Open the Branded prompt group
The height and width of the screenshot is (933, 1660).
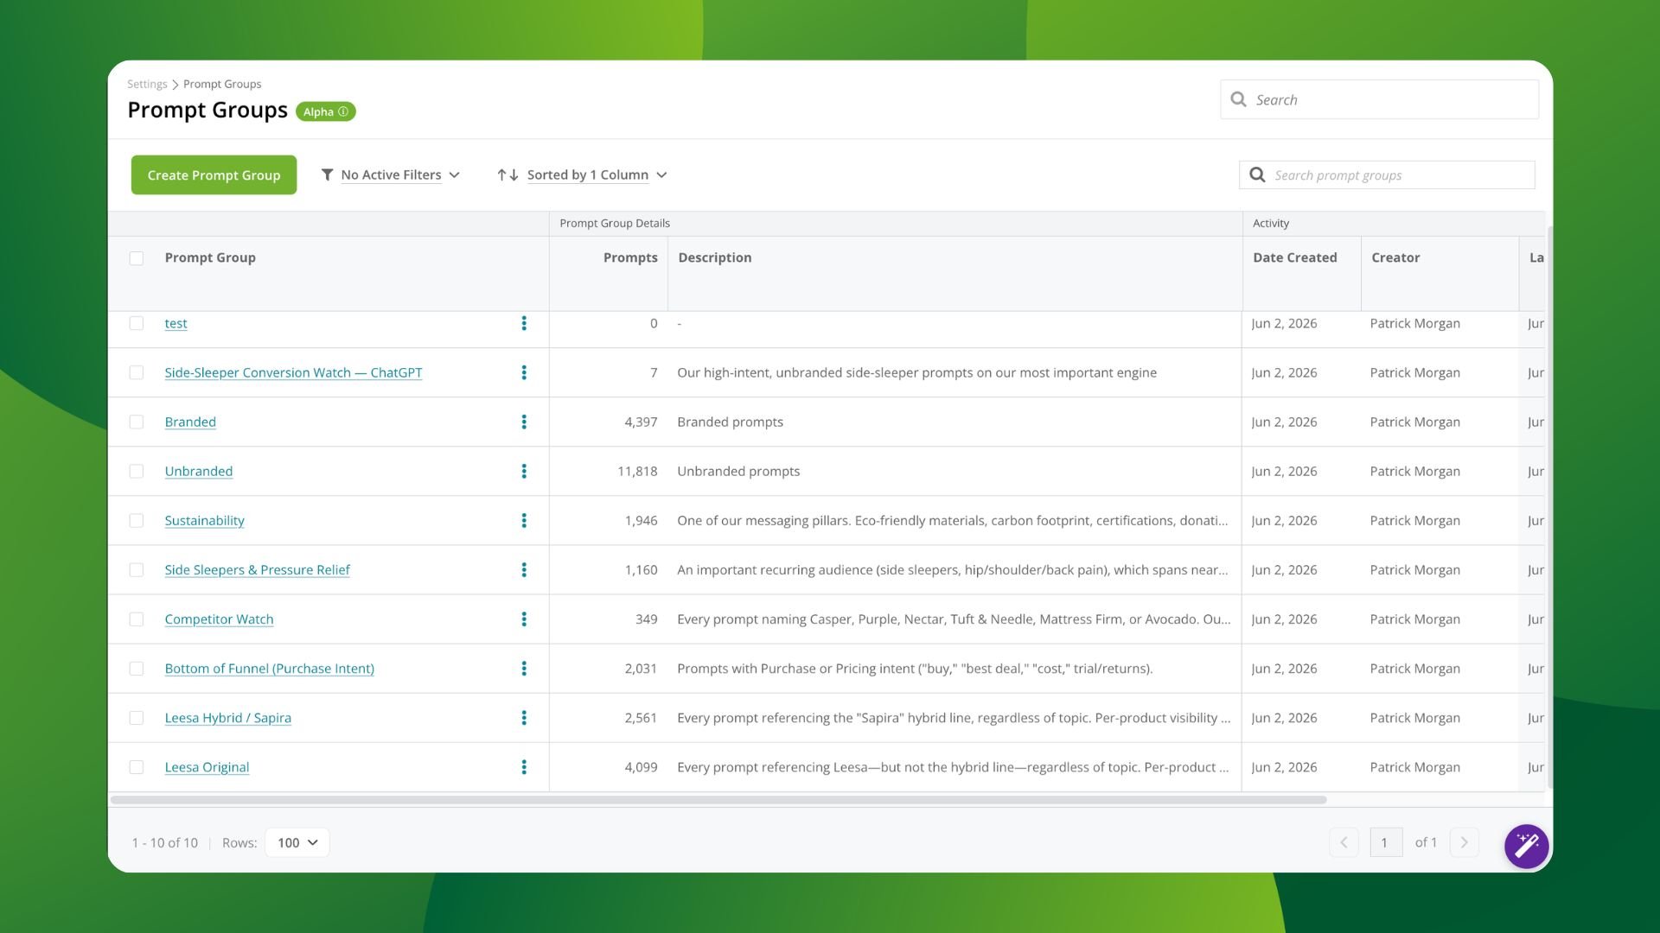point(190,422)
